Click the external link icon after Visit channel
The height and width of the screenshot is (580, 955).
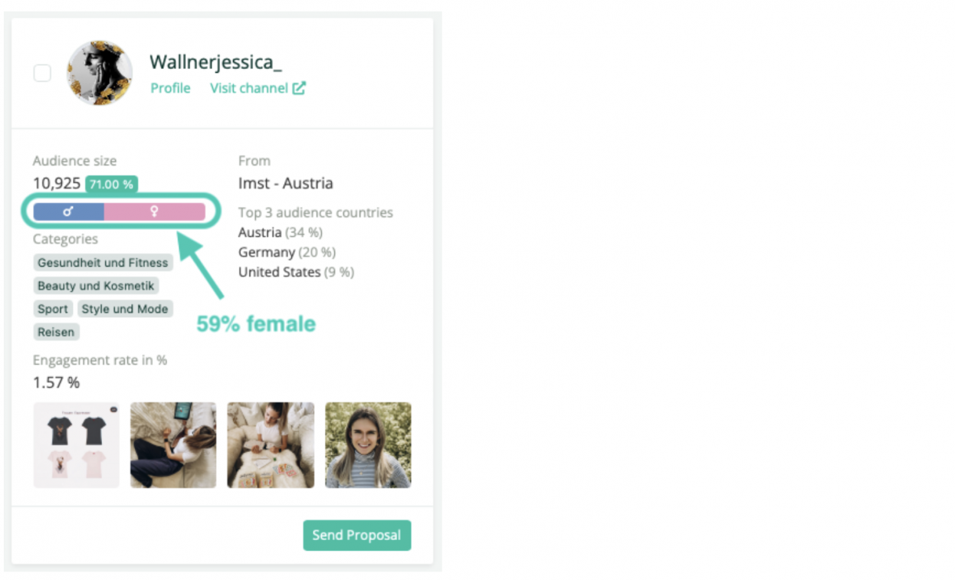click(x=299, y=88)
